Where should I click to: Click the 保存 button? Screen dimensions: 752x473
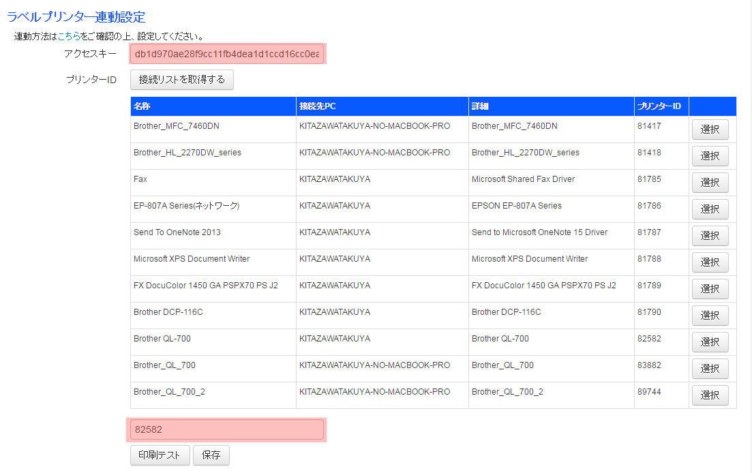tap(211, 455)
